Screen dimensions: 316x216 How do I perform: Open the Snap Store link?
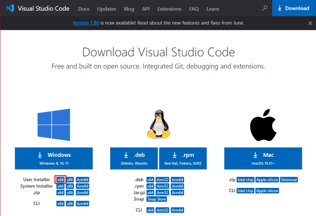coord(156,199)
